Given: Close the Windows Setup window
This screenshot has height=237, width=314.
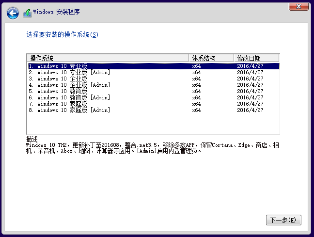Looking at the screenshot, I should click(298, 6).
